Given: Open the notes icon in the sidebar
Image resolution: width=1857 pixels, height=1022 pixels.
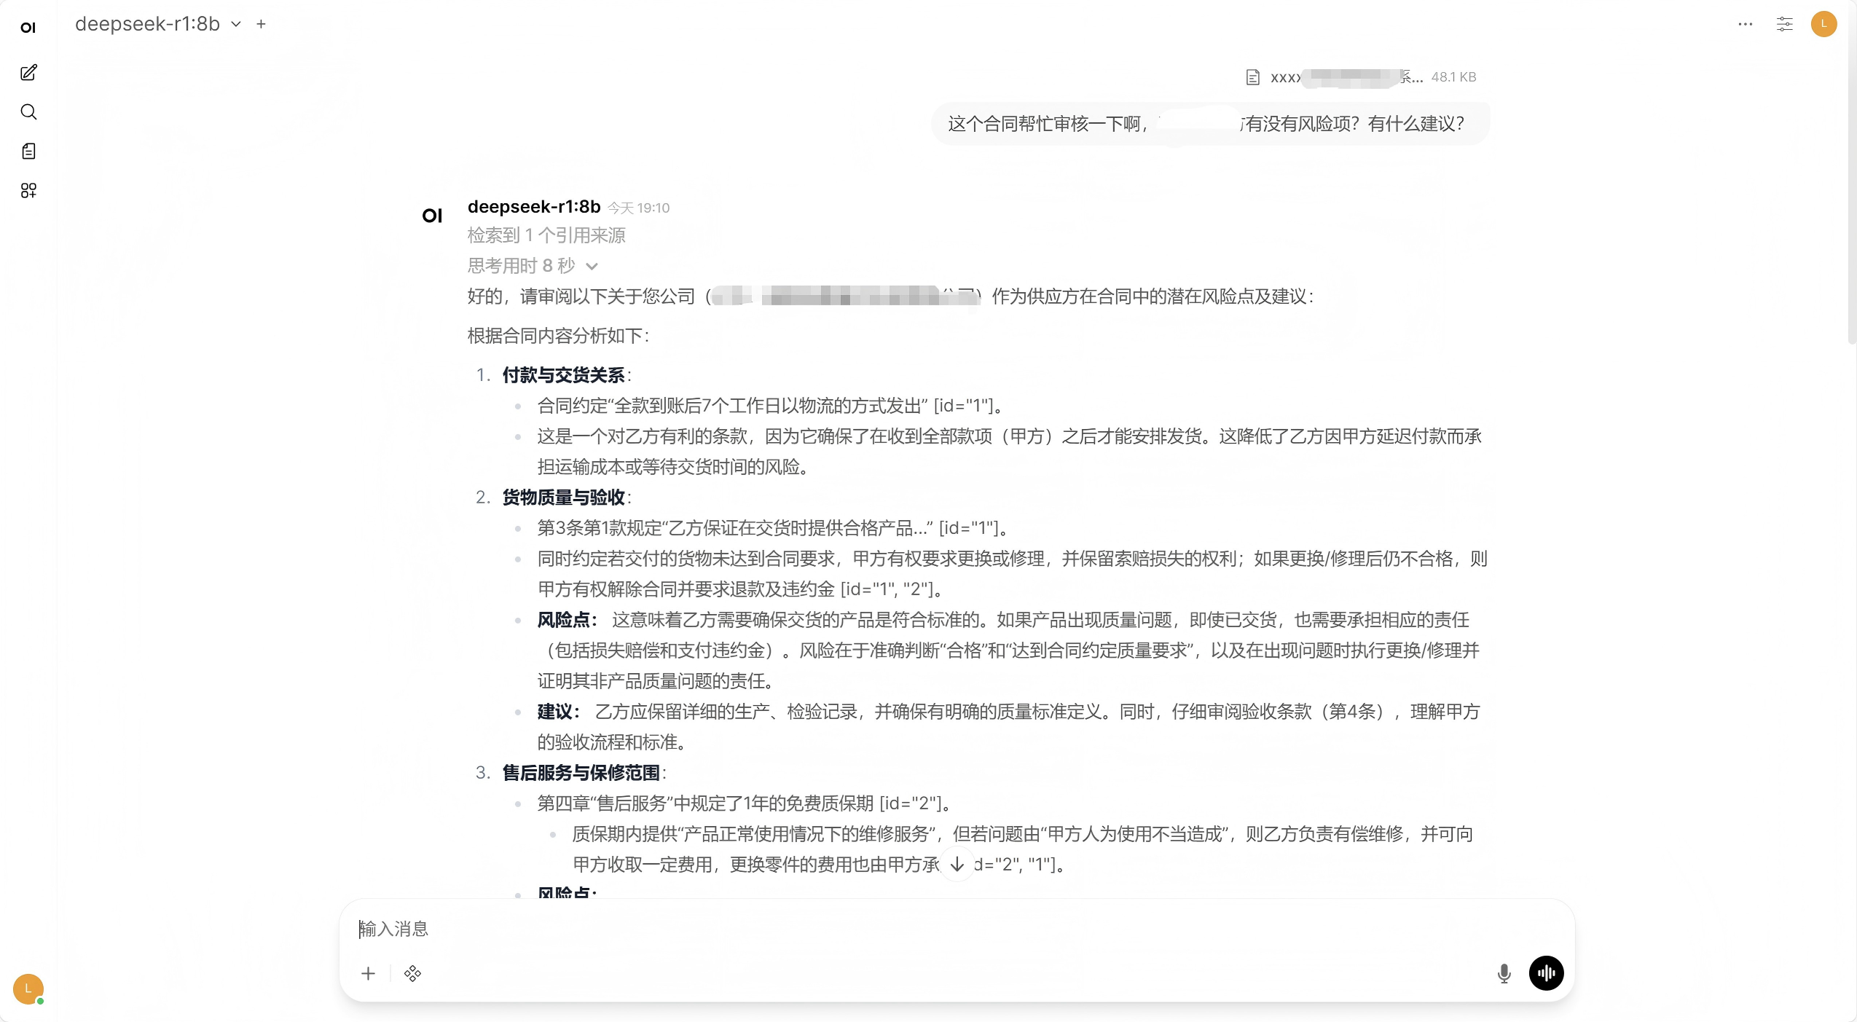Looking at the screenshot, I should pos(28,151).
